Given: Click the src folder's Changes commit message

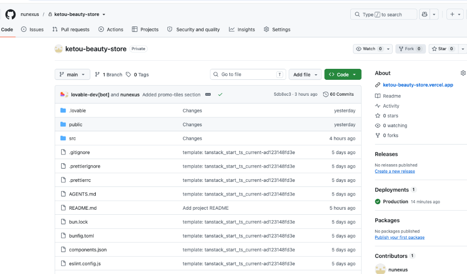Looking at the screenshot, I should click(192, 139).
